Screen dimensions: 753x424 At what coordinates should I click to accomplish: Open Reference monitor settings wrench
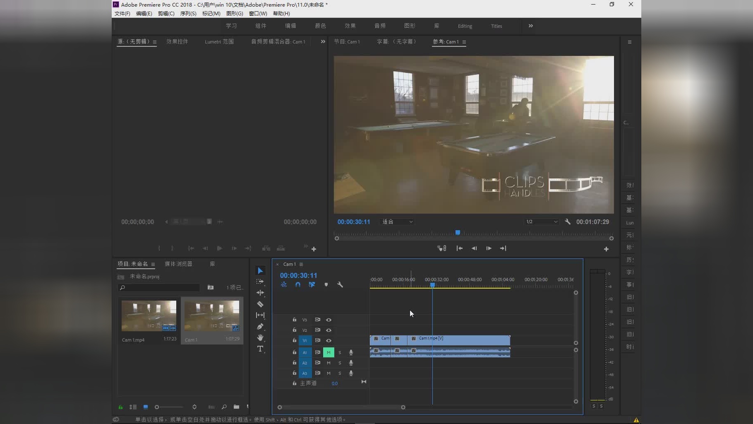(568, 222)
